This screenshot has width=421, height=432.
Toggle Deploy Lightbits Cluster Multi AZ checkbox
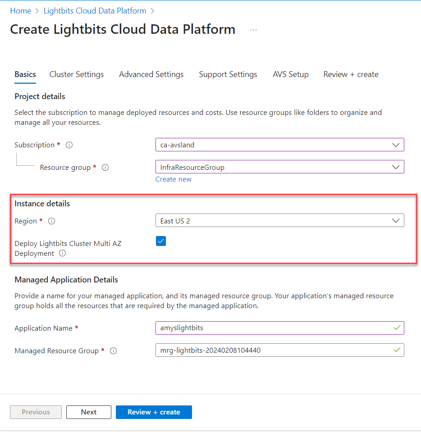161,241
